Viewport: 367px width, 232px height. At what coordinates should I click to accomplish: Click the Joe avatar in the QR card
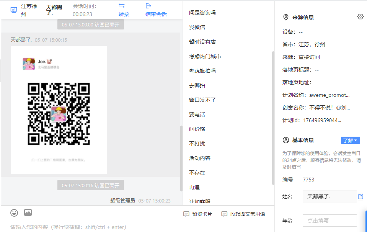click(x=29, y=64)
